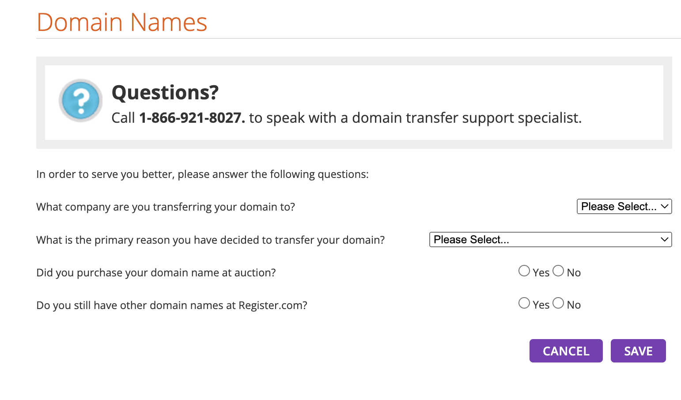681x400 pixels.
Task: Click the Yes label for Register.com question
Action: pyautogui.click(x=541, y=305)
